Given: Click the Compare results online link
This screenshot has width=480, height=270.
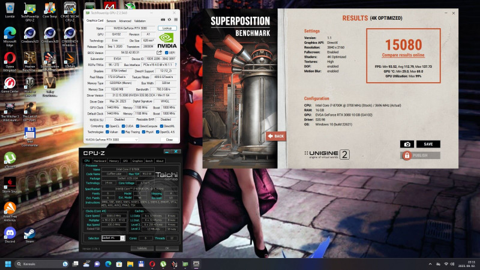Looking at the screenshot, I should coord(403,55).
